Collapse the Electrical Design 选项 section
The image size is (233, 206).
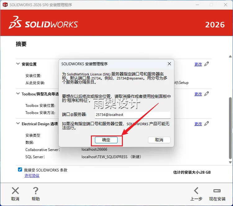[18, 123]
